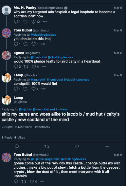Like Ms. H. Panky's targeted ads tweet

tap(33, 22)
